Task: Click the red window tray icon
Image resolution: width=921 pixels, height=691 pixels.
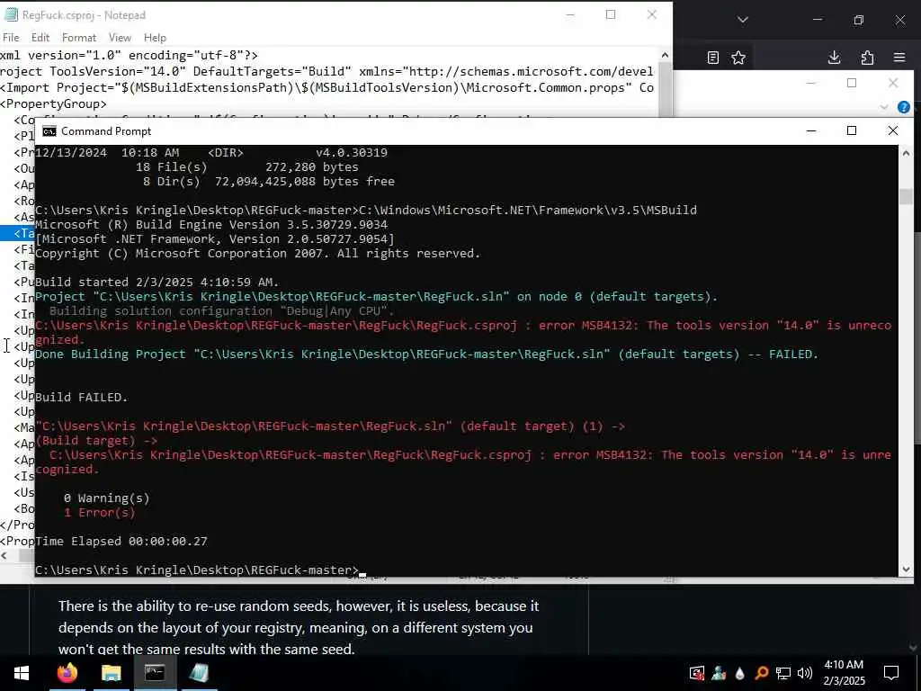Action: click(x=697, y=673)
